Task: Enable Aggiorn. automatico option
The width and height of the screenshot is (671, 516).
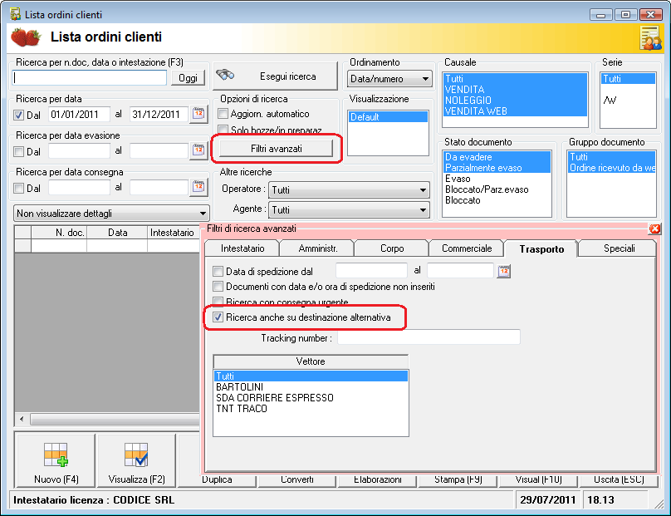Action: click(x=223, y=114)
